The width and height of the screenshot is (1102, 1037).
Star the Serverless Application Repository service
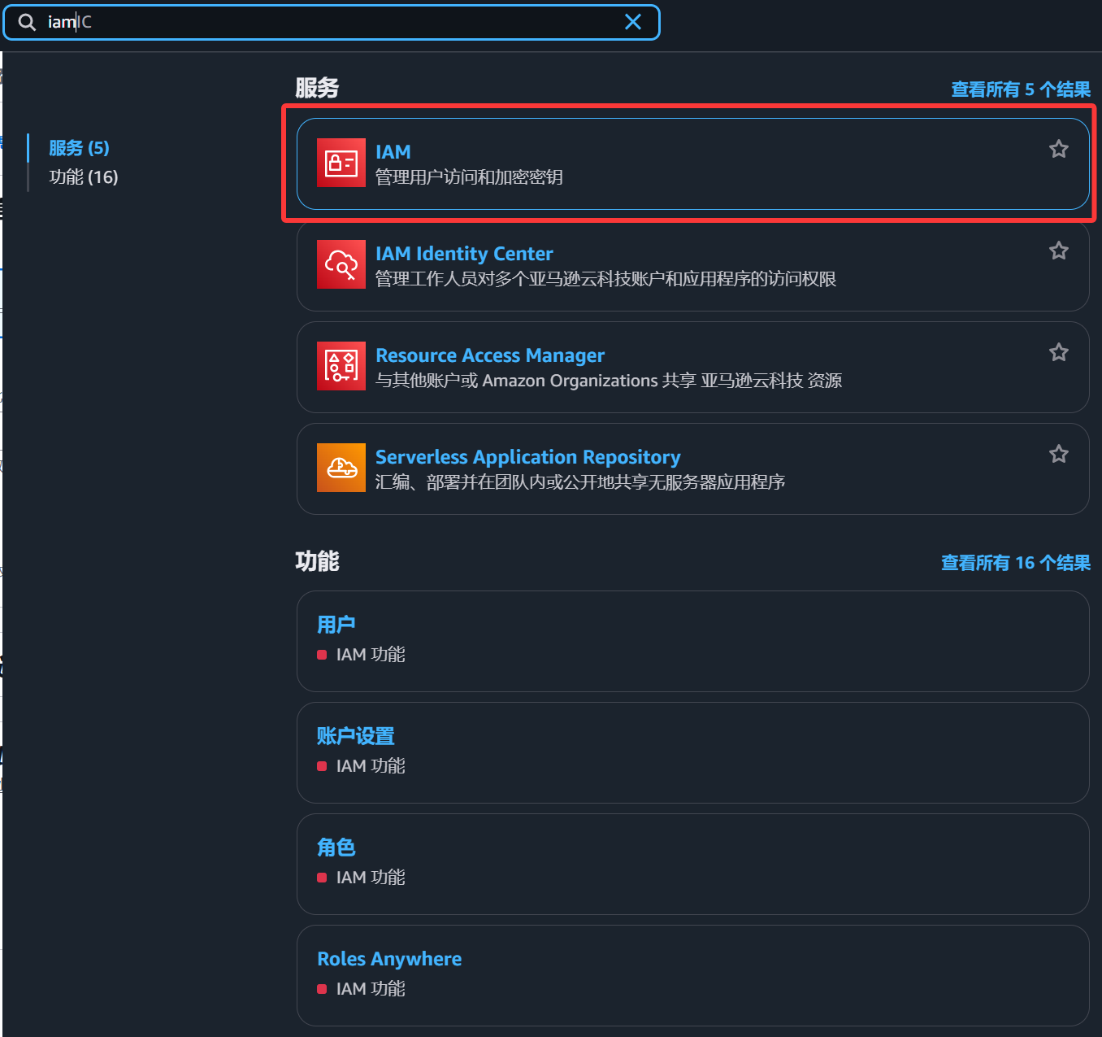(1058, 454)
